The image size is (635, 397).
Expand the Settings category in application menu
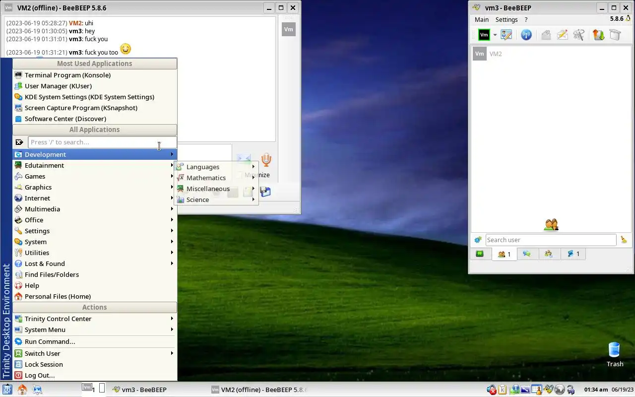click(95, 231)
